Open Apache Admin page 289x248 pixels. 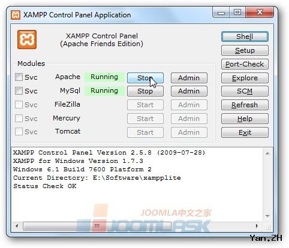pos(189,78)
